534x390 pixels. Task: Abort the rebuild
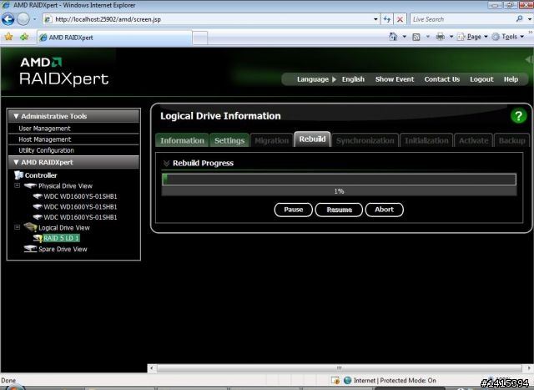[384, 210]
